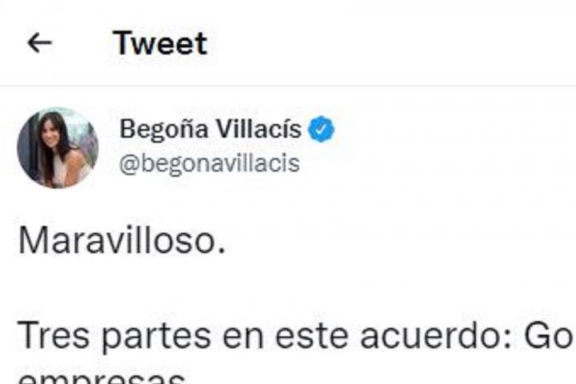Click the truncated word Go at line end
The image size is (576, 384).
(550, 335)
